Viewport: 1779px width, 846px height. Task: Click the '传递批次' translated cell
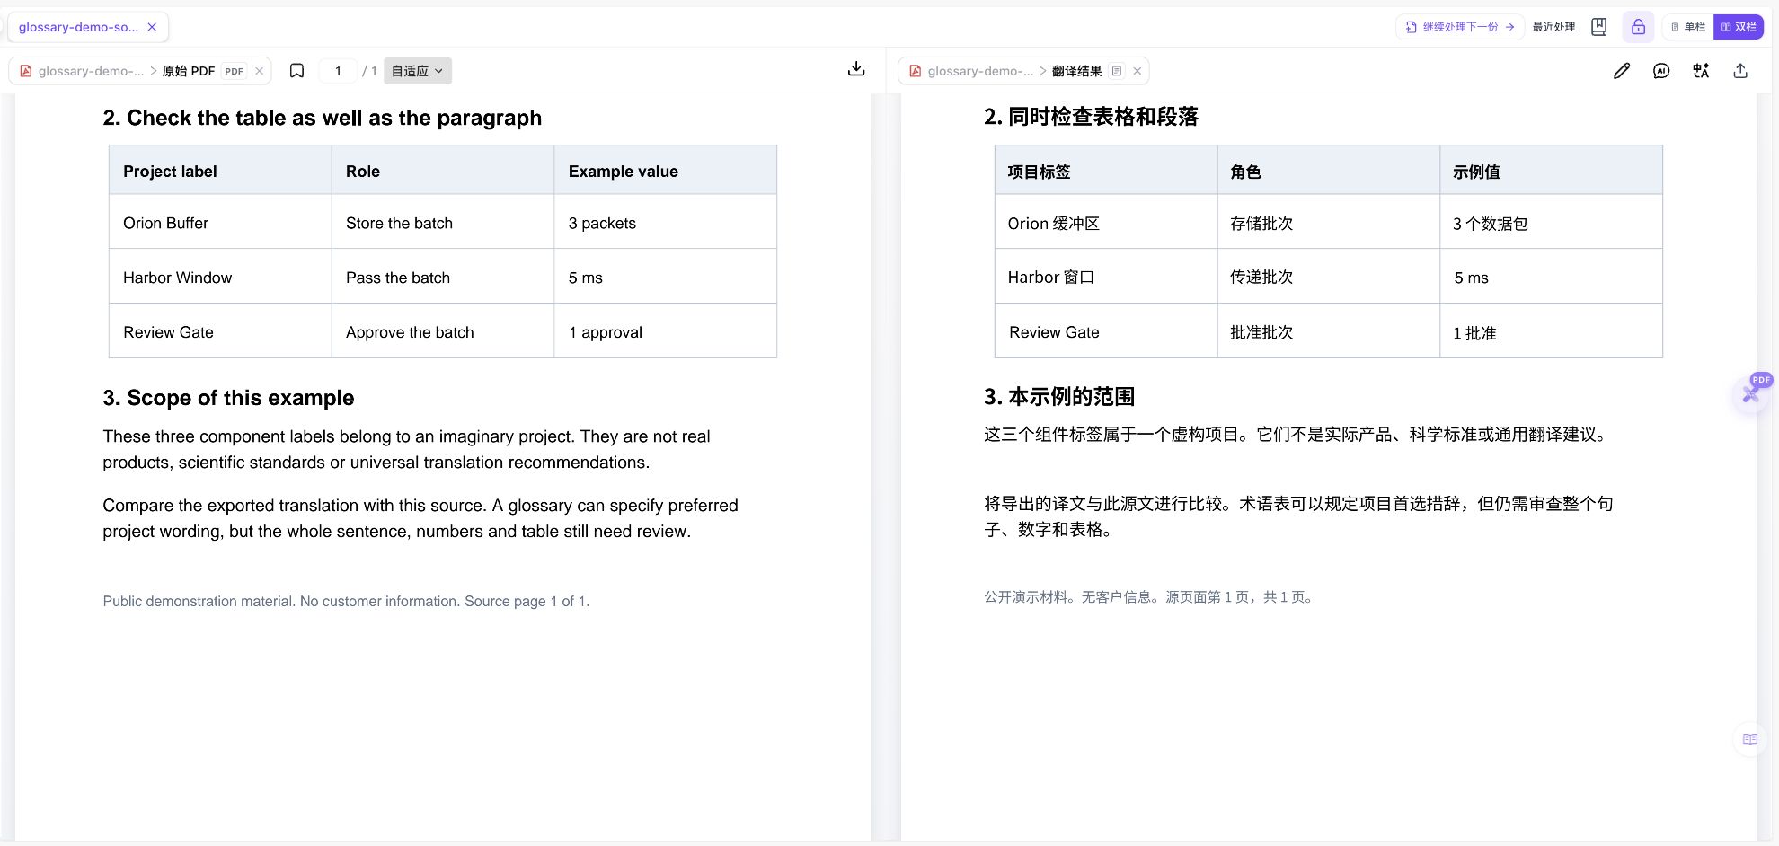pos(1329,278)
